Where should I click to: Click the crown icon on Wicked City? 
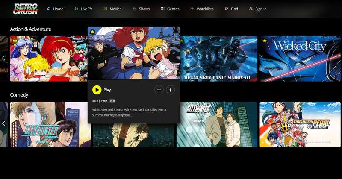[265, 41]
